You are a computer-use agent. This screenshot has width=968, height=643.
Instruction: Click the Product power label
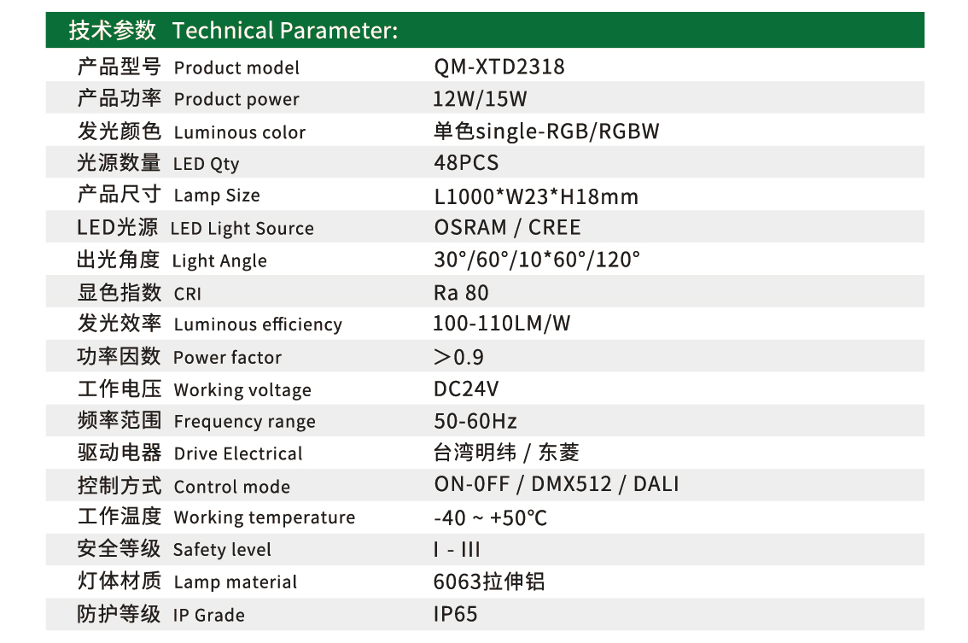tap(236, 100)
